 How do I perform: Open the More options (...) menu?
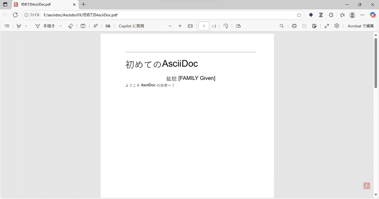(362, 15)
